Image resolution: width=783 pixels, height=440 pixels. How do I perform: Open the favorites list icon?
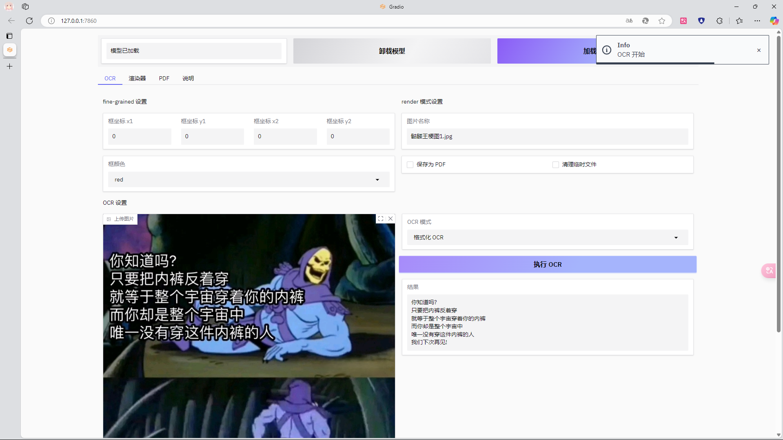pyautogui.click(x=739, y=21)
